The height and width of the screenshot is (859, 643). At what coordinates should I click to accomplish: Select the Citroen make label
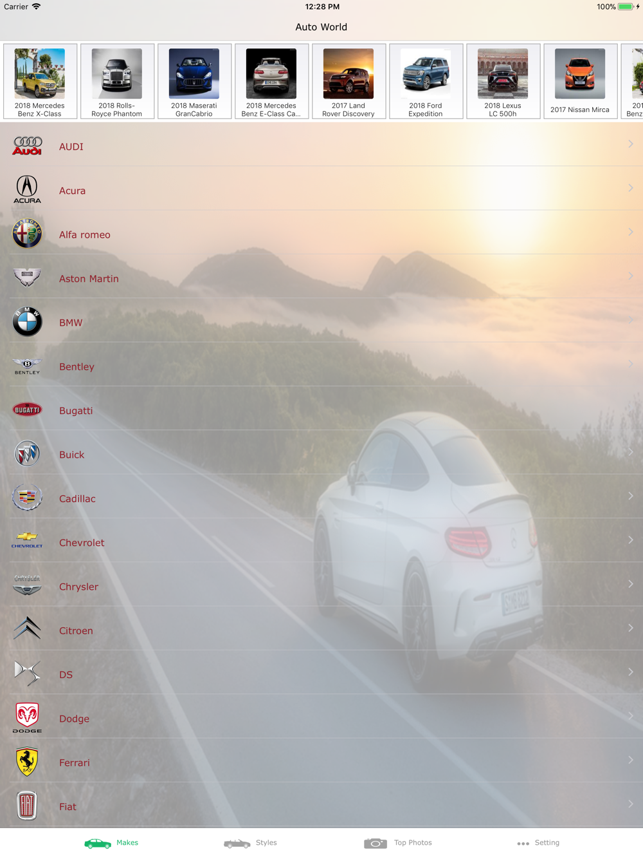pos(76,631)
